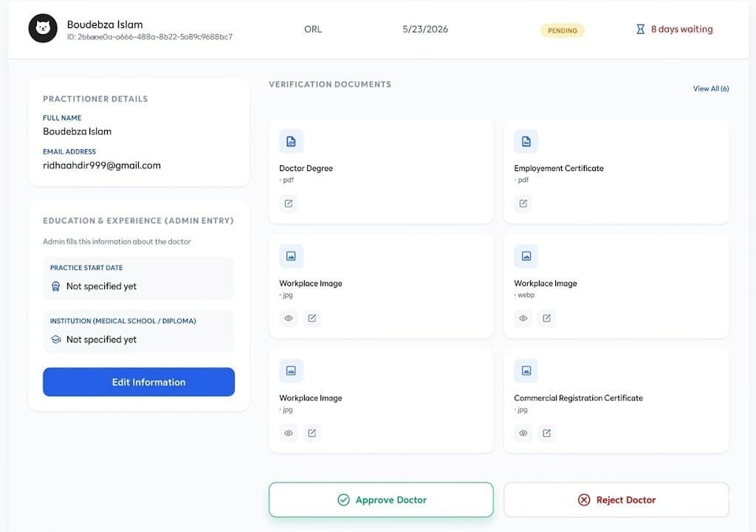Click Commercial Registration Certificate image icon
Screen dimensions: 756x532
(526, 370)
